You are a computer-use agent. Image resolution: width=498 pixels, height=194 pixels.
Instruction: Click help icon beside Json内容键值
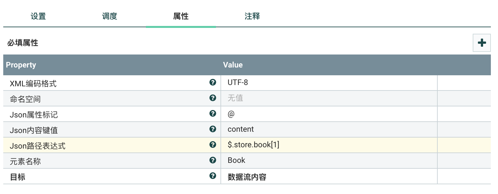point(213,129)
